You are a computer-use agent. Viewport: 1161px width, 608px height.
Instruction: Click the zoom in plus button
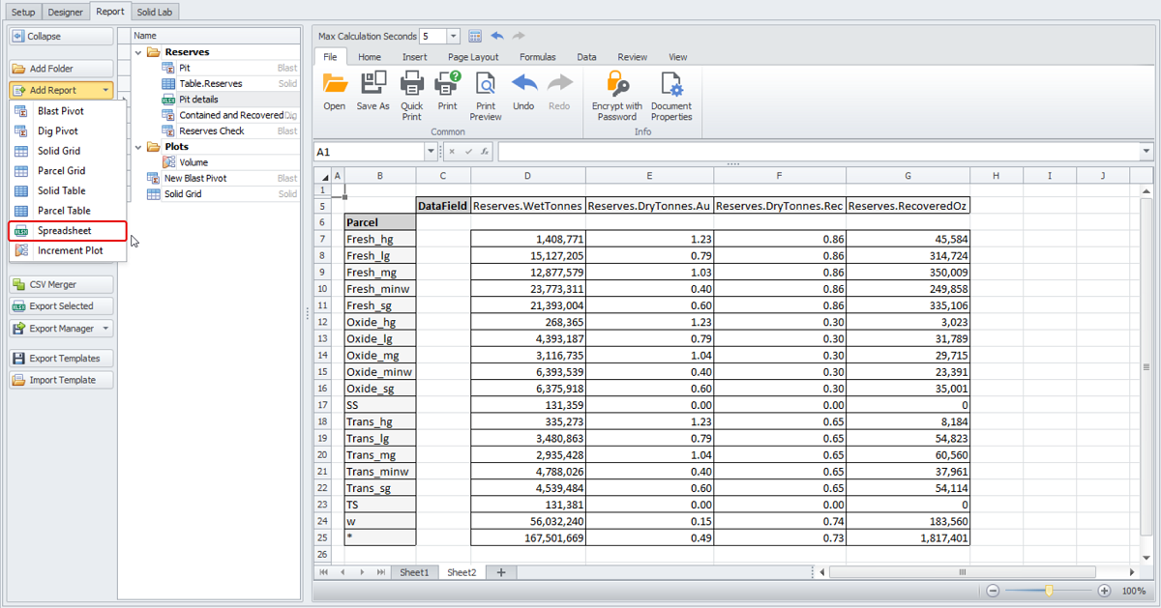pos(1104,591)
